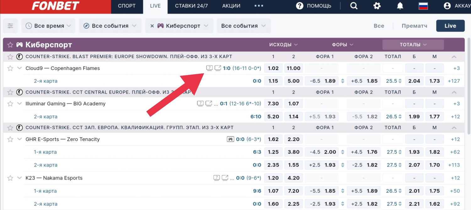Switch to the СПОРТ tab
This screenshot has width=471, height=210.
[127, 6]
